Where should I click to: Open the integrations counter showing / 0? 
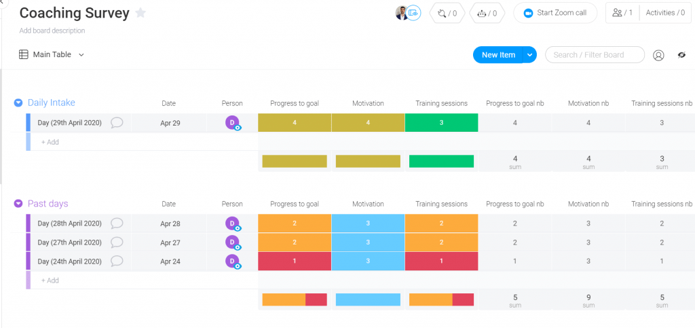447,14
